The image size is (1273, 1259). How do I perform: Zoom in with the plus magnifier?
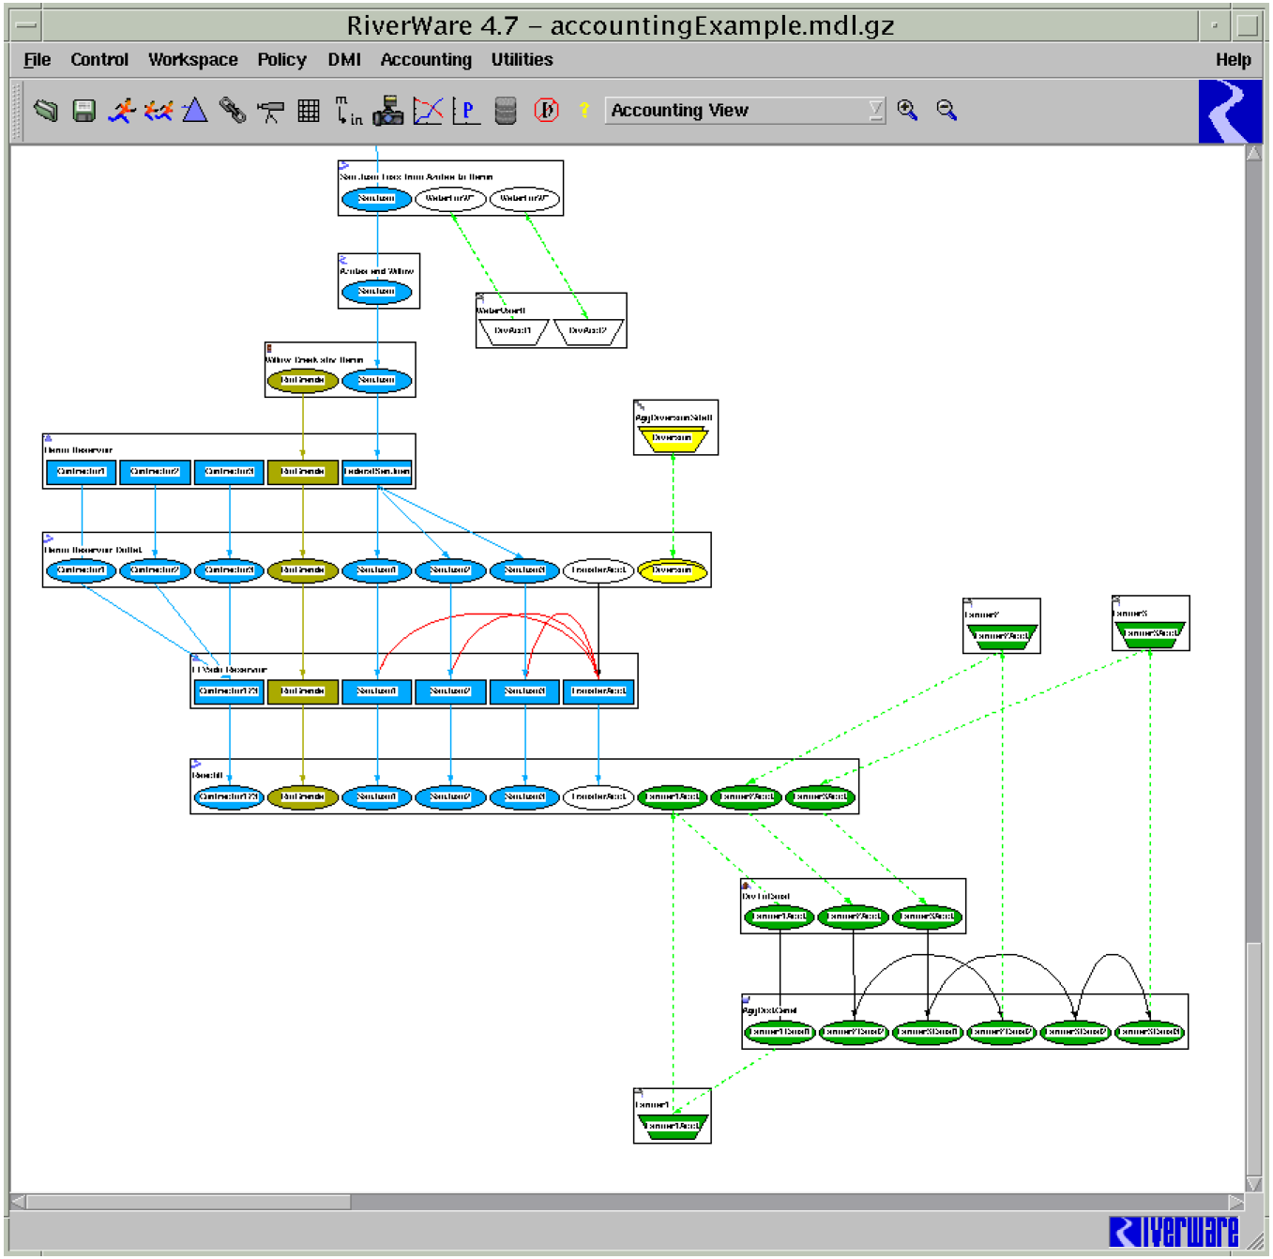click(x=907, y=110)
